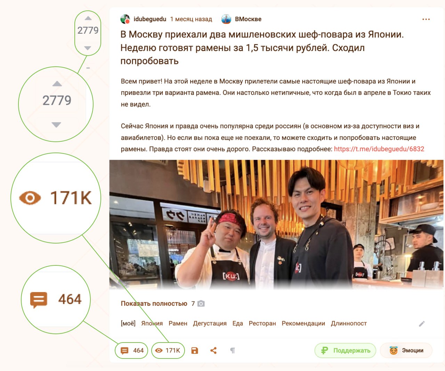Image resolution: width=445 pixels, height=371 pixels.
Task: Click the camera icon next to 7
Action: (x=201, y=304)
